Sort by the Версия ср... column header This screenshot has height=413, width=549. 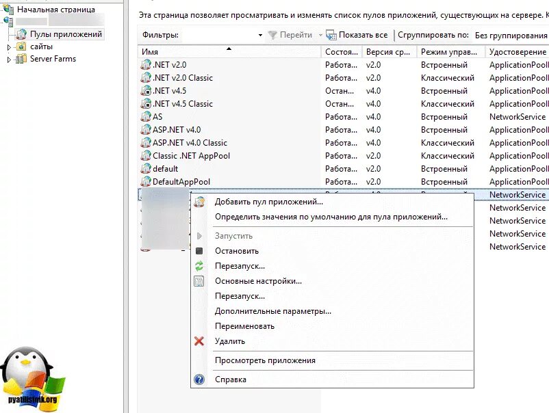pos(389,52)
